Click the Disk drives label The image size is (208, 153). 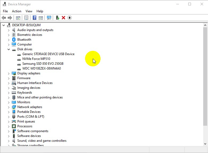tap(25, 49)
